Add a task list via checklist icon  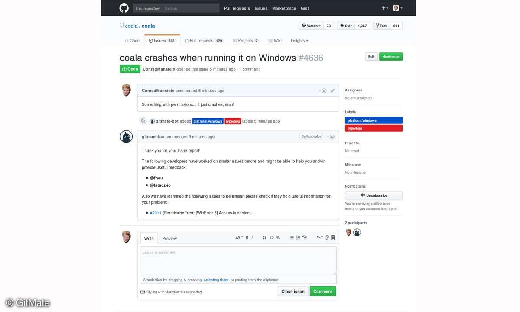click(304, 237)
